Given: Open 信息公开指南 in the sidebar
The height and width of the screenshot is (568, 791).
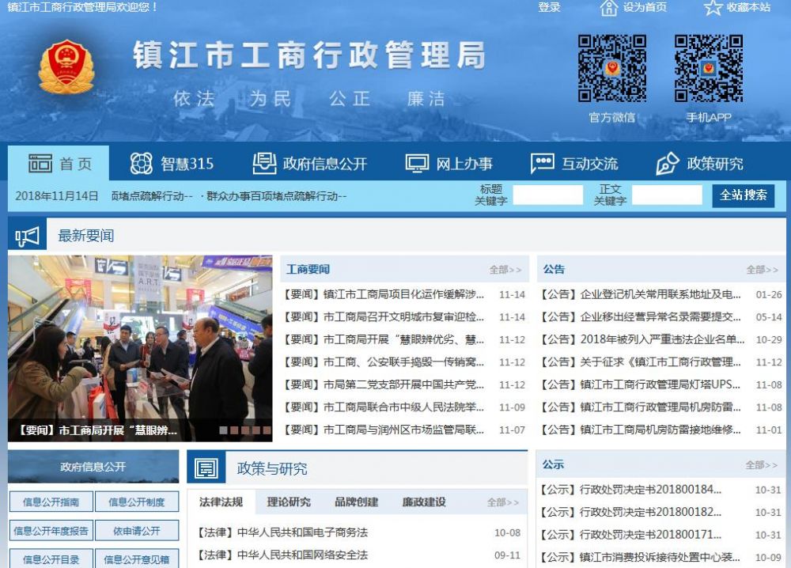Looking at the screenshot, I should (51, 502).
